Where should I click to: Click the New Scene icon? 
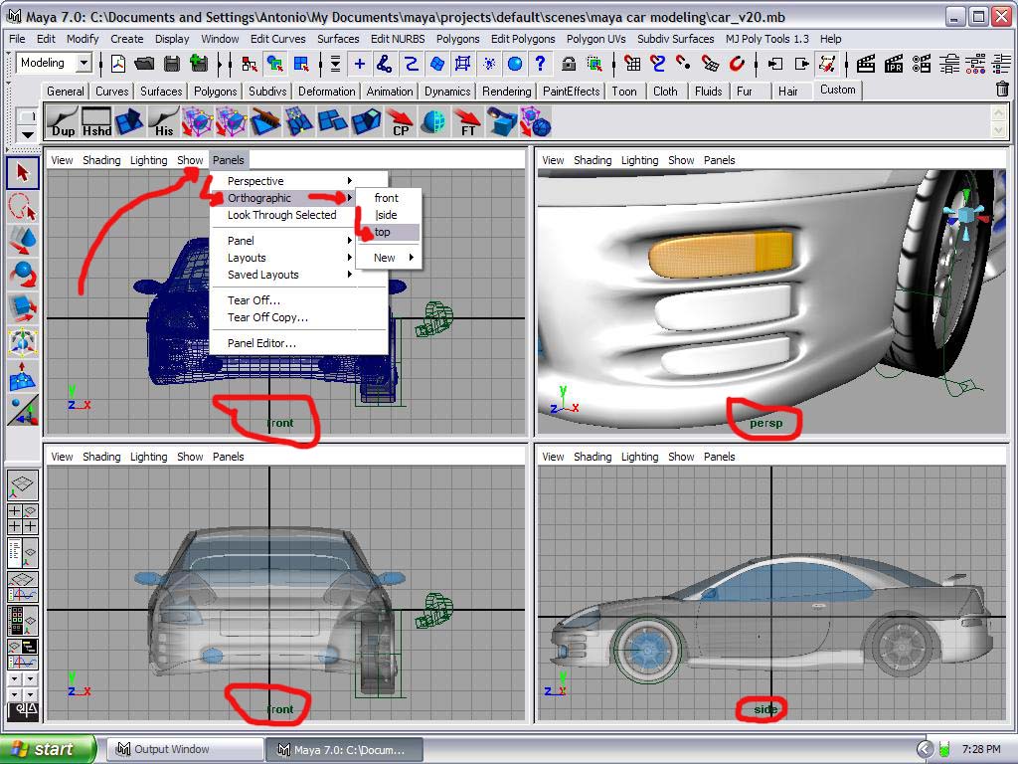(x=118, y=64)
